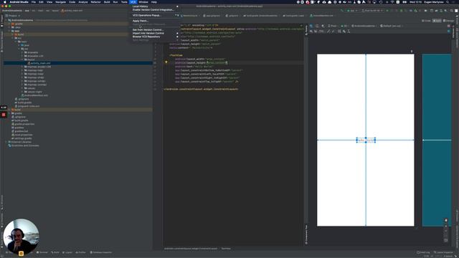This screenshot has width=459, height=258.
Task: Toggle the night mode preview icon
Action: 323,26
